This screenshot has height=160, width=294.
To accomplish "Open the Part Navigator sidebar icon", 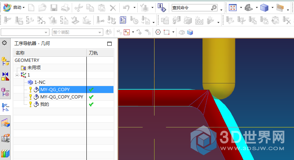I will (5, 92).
